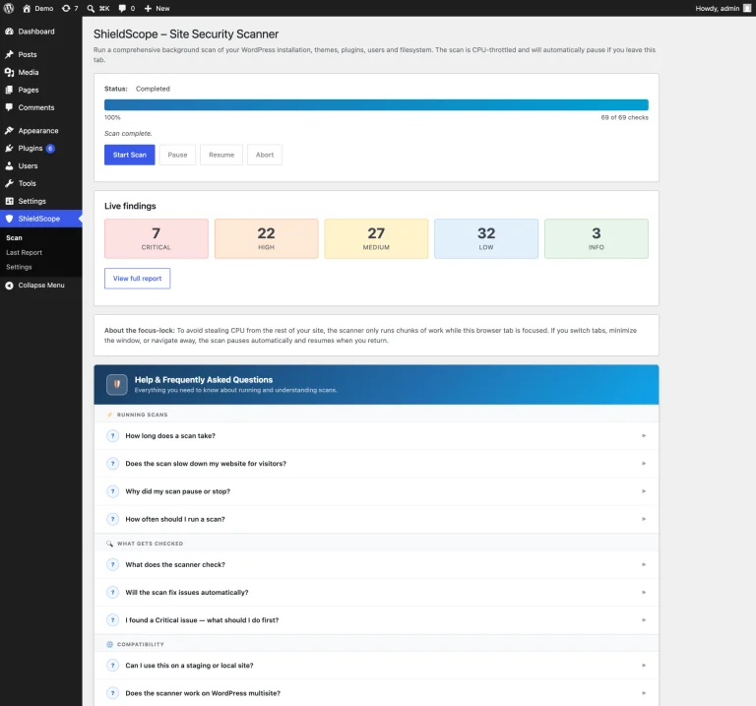Click the 'Scan complete.' status text

coord(128,134)
